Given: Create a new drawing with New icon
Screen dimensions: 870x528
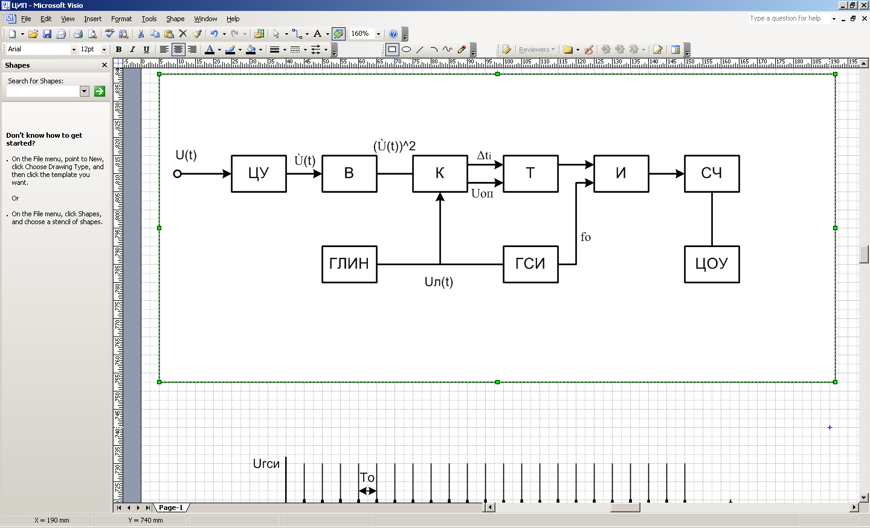Looking at the screenshot, I should click(12, 34).
